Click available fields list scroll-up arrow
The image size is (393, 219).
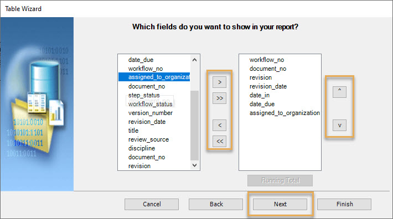pos(194,60)
